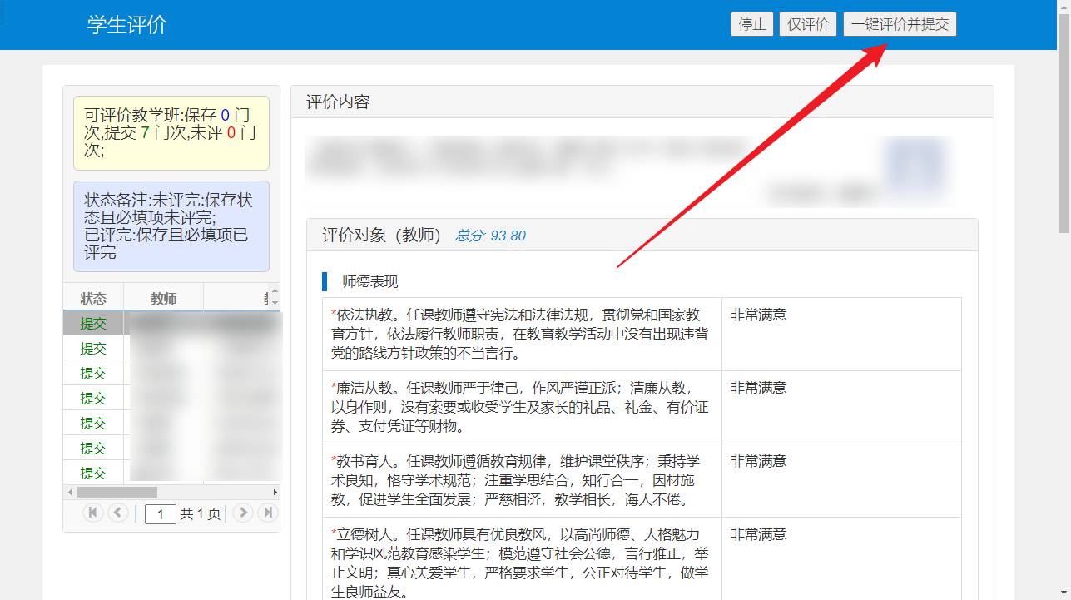Sort by the 状态 column header
The image size is (1071, 600).
click(93, 298)
